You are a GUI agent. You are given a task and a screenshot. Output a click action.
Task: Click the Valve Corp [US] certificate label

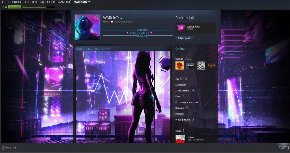[x=14, y=7]
